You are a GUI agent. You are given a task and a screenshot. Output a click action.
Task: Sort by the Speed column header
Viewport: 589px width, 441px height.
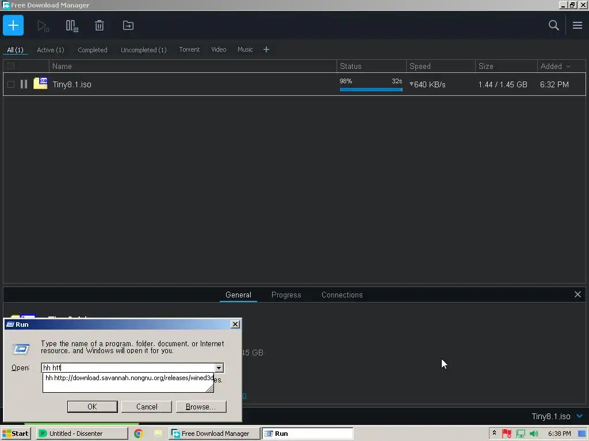click(441, 67)
